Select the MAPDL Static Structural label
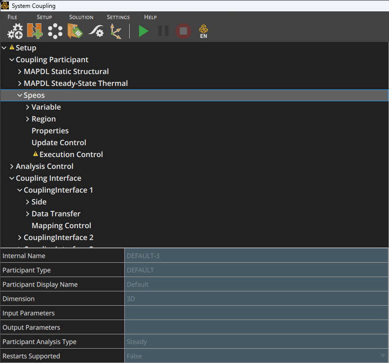This screenshot has height=363, width=389. pyautogui.click(x=66, y=72)
